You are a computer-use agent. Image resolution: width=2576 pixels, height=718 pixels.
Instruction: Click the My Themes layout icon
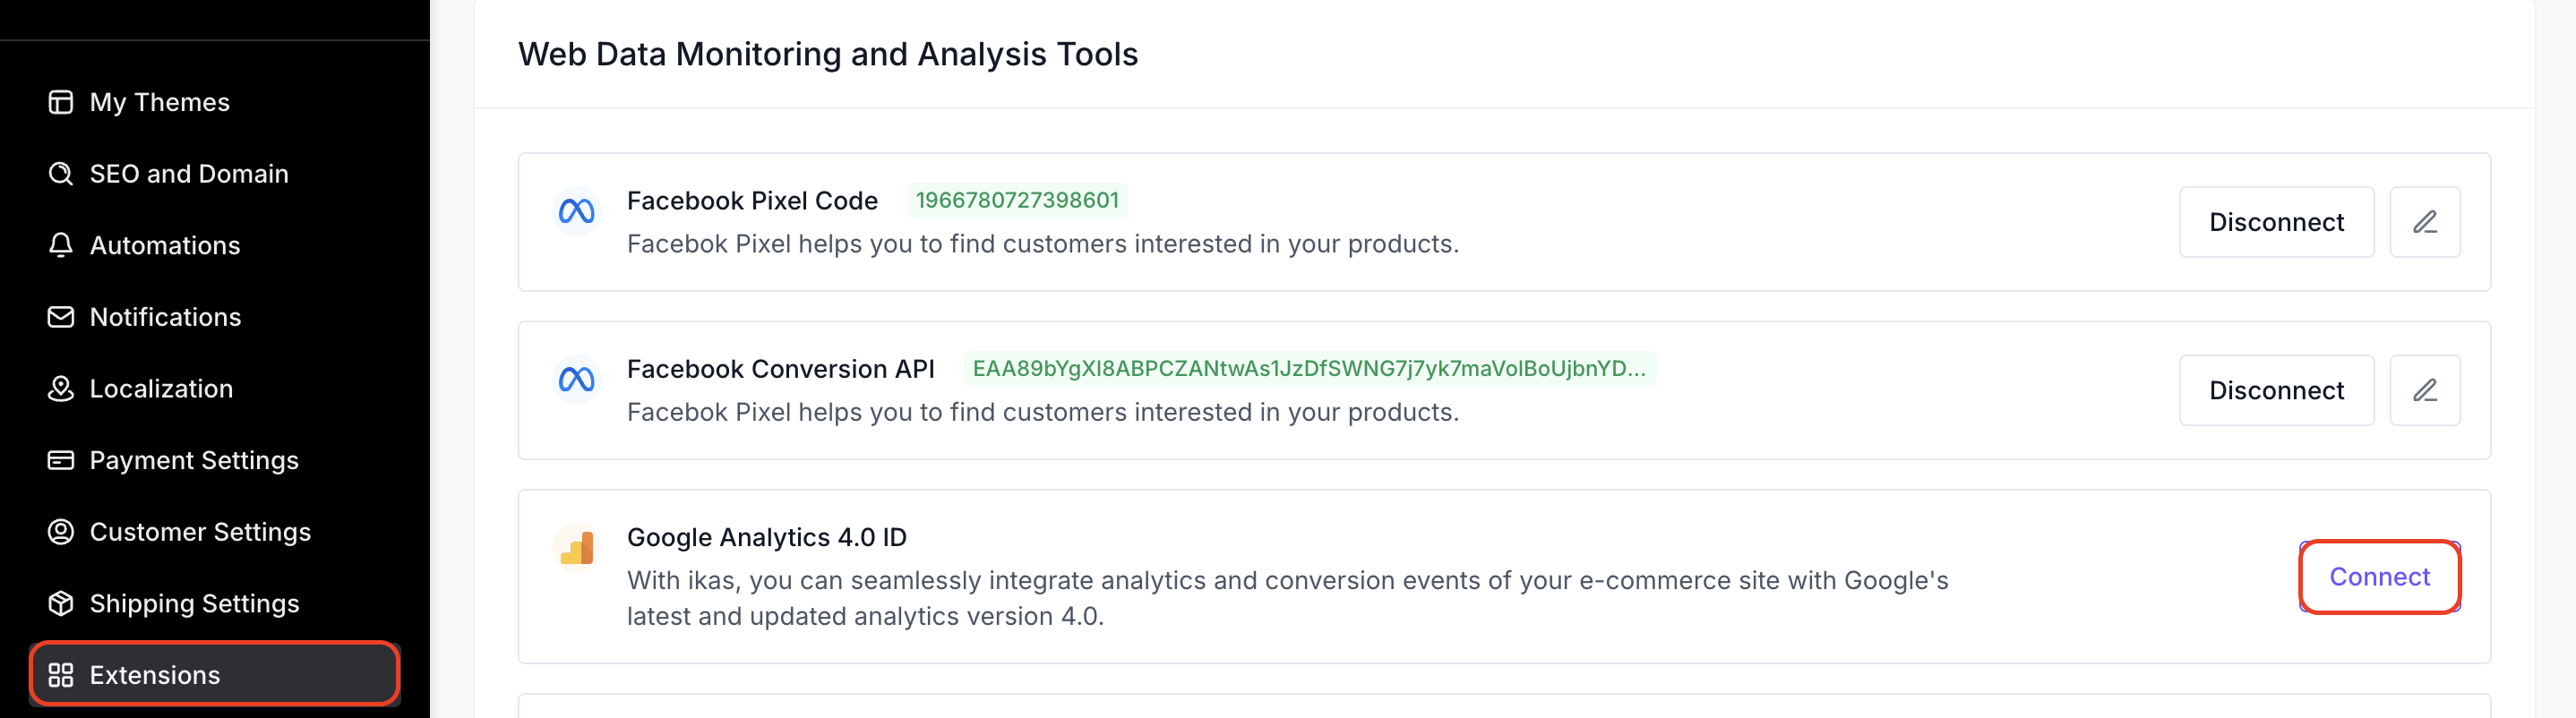click(61, 102)
